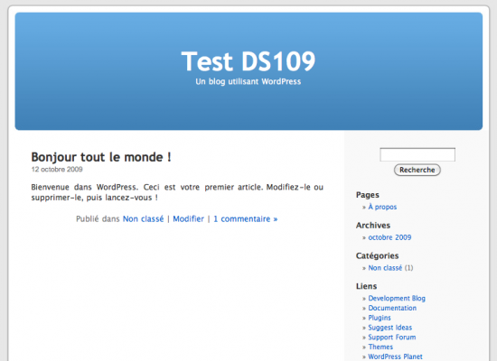Open the À propos page link

click(382, 207)
